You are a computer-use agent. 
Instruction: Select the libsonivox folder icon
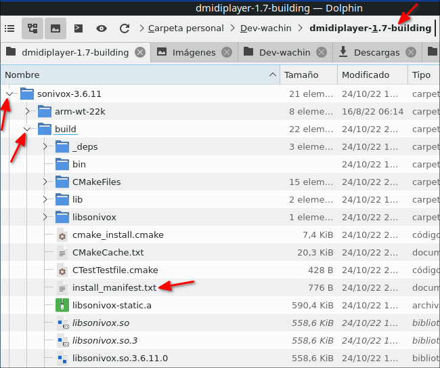[x=62, y=217]
